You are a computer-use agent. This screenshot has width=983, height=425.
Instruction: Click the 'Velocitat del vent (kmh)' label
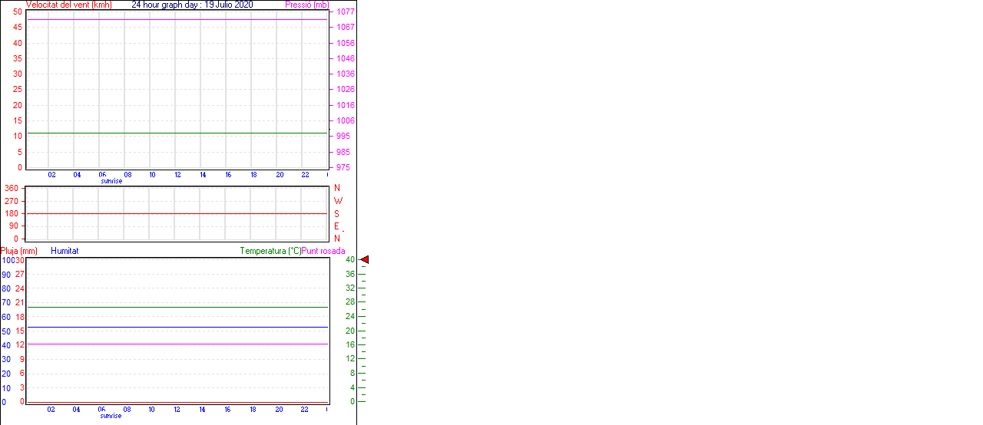pos(68,5)
